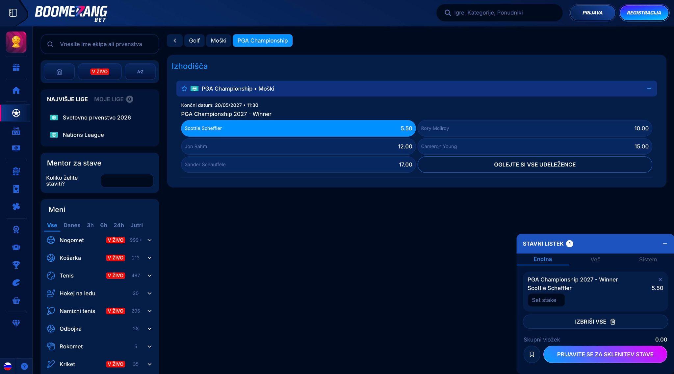674x374 pixels.
Task: Deselect Scottie Scheffler 5.50 odds
Action: tap(298, 128)
